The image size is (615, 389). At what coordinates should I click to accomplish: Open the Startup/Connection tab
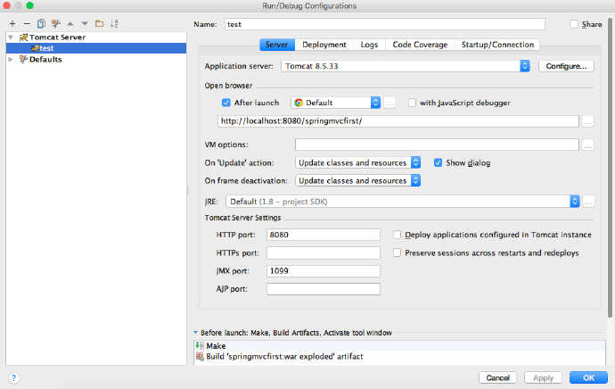pos(497,45)
